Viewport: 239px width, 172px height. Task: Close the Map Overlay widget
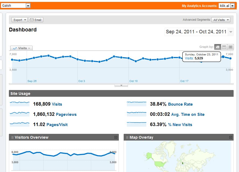[x=231, y=137]
